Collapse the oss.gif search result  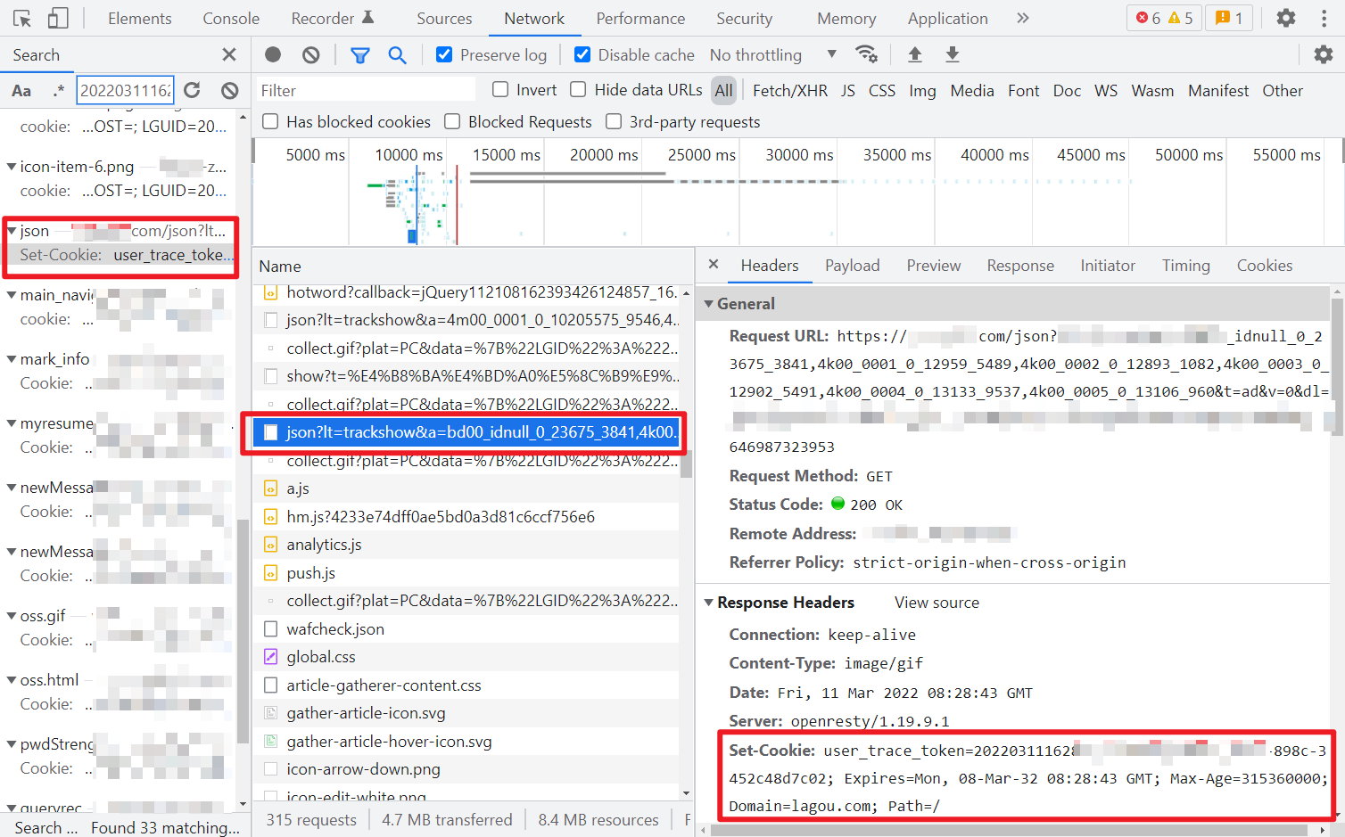point(11,616)
